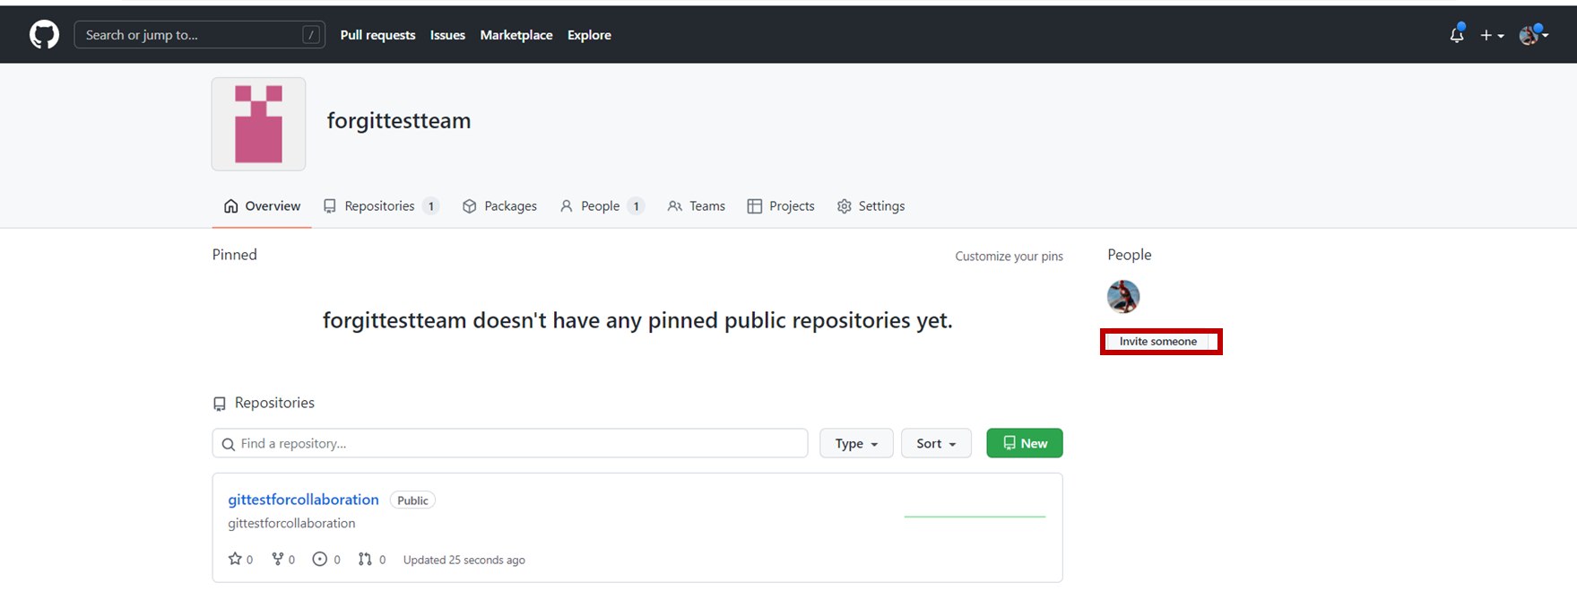Viewport: 1577px width, 609px height.
Task: Click the Customize your pins link
Action: click(1009, 257)
